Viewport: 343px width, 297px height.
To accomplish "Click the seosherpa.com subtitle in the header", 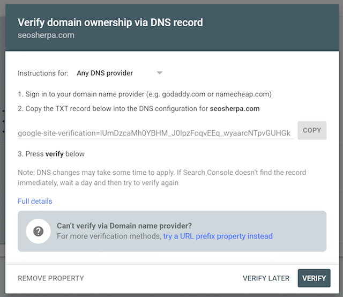I will coord(46,35).
